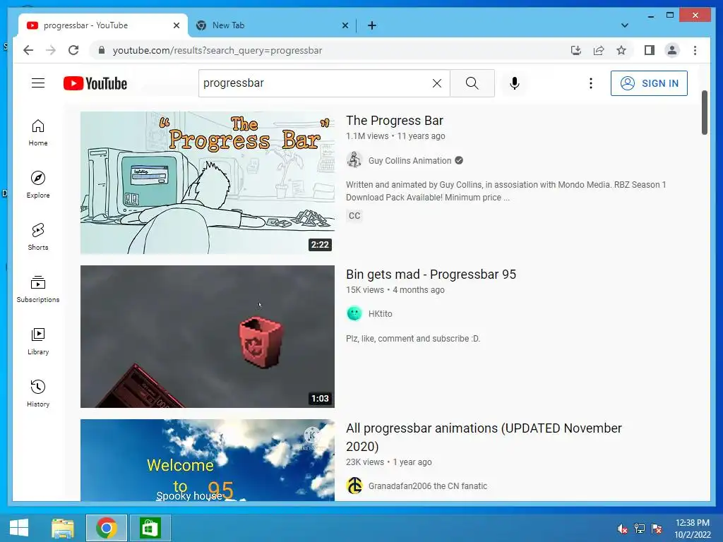723x542 pixels.
Task: Clear the search query with X
Action: (x=436, y=83)
